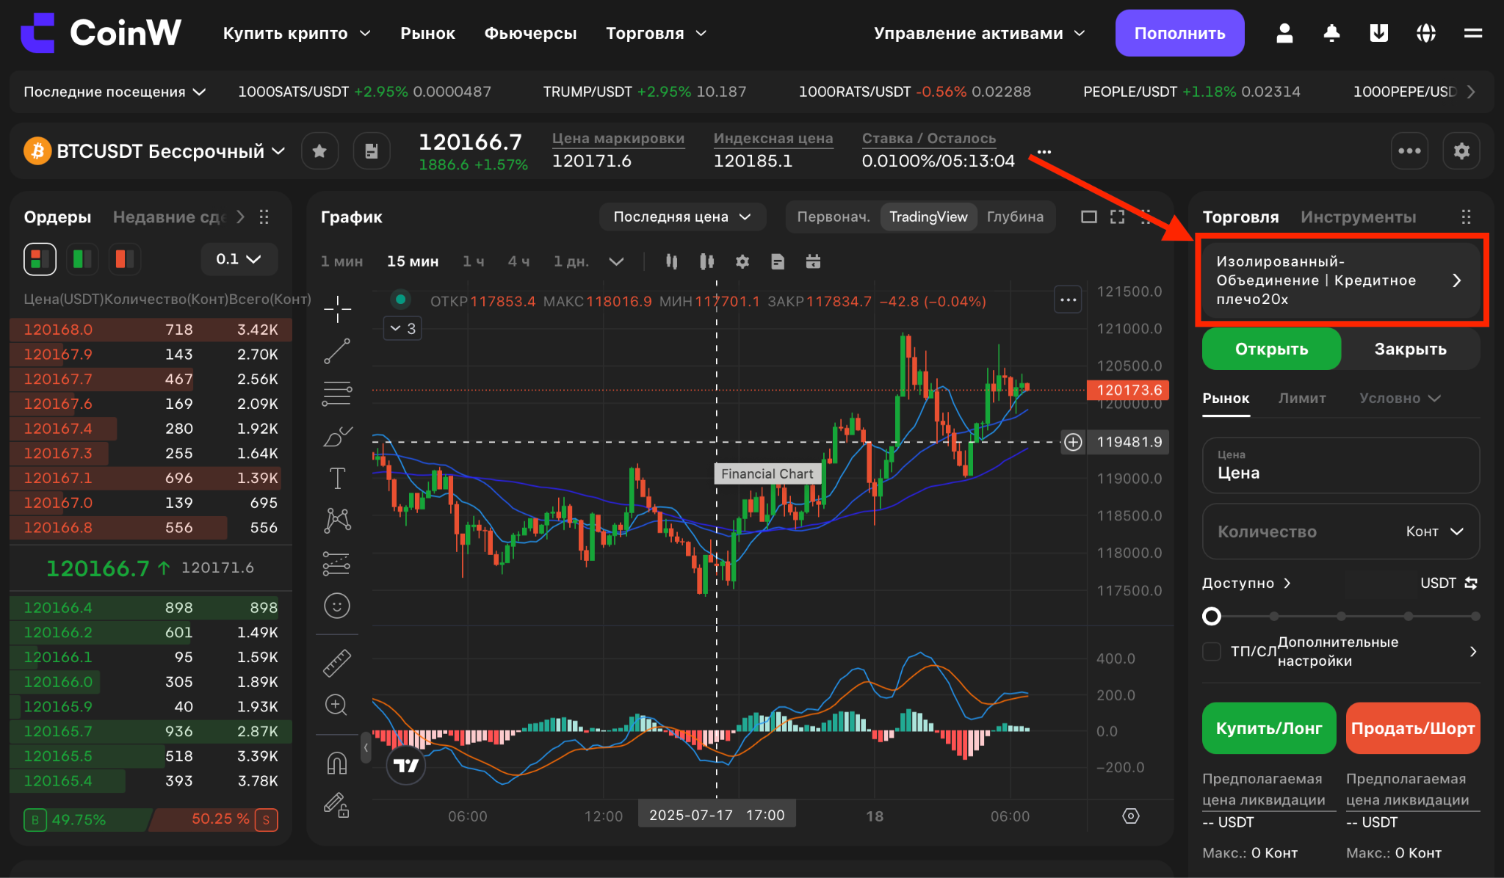Open the hamburger menu in header
This screenshot has width=1504, height=878.
(1473, 33)
